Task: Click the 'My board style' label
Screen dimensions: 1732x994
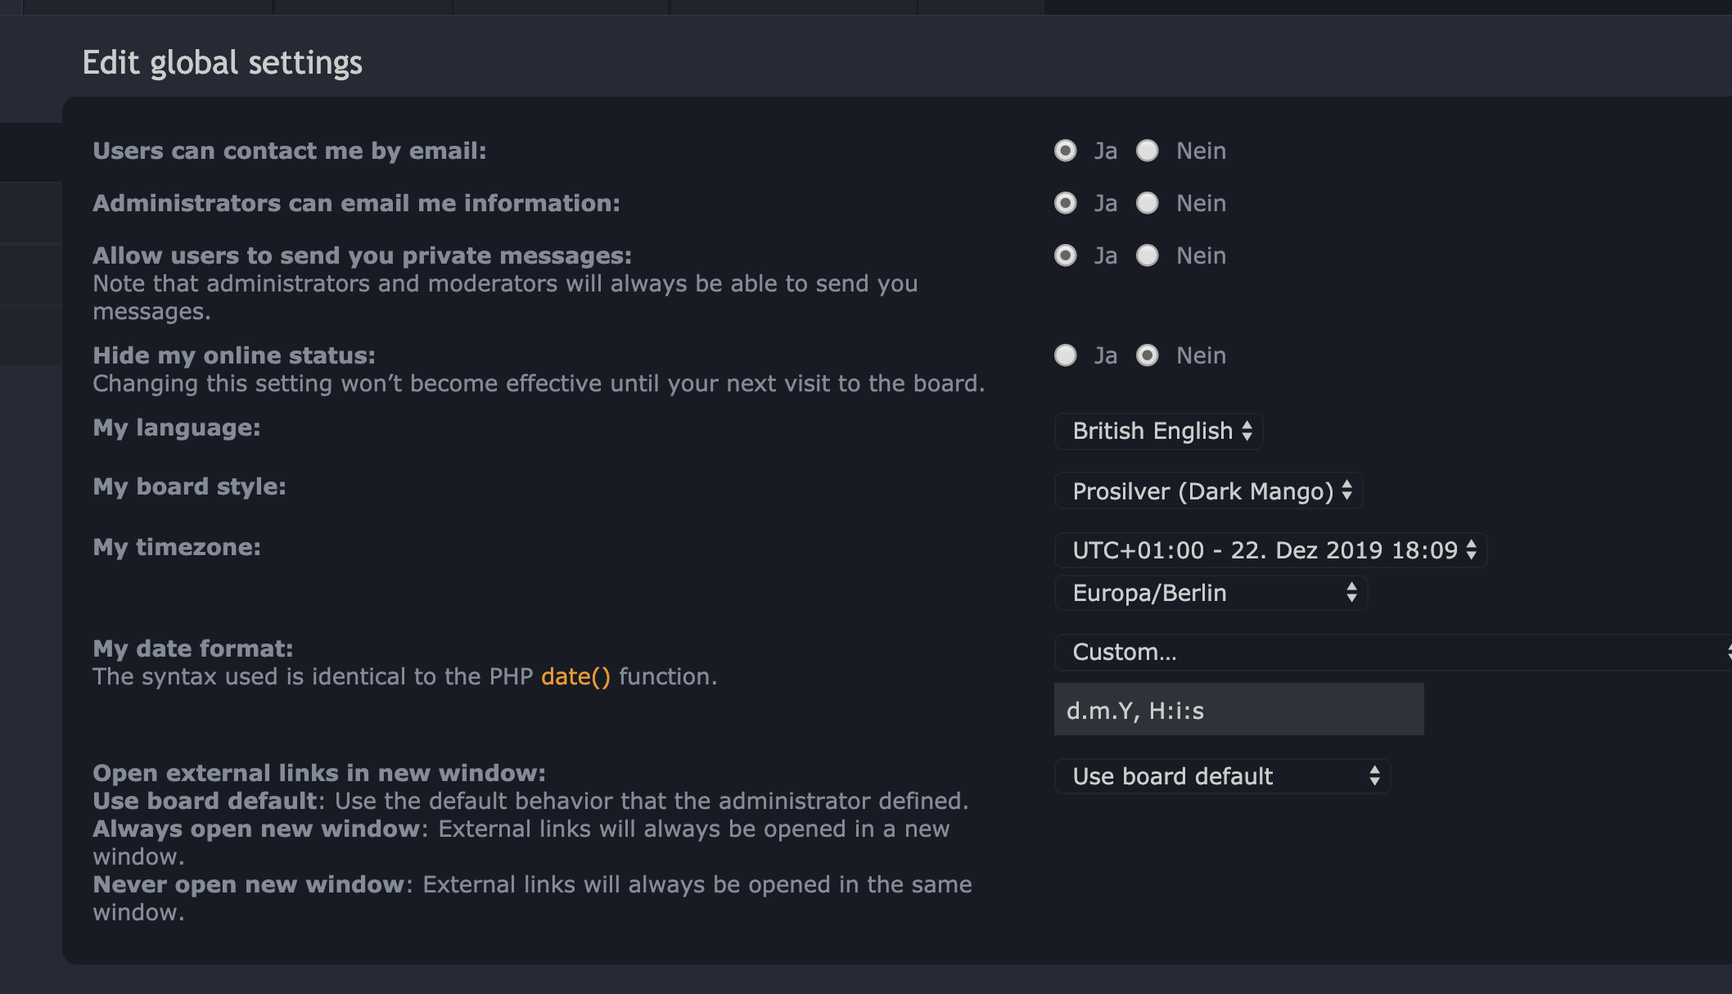Action: (189, 487)
